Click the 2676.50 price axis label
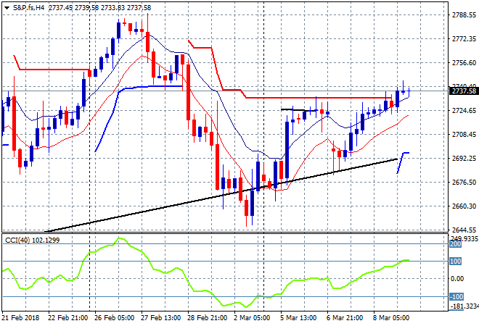Screen dimensions: 479x326 (x=464, y=182)
